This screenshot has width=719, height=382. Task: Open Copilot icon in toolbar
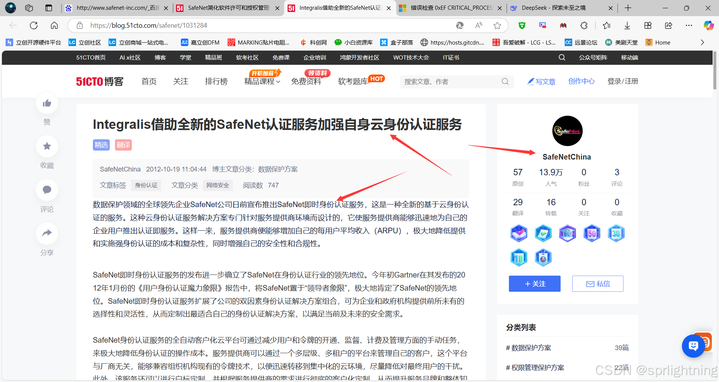pos(709,25)
